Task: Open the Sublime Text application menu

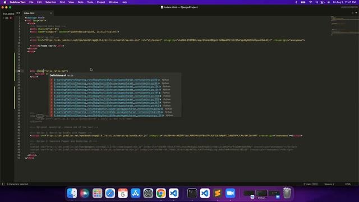Action: coord(17,2)
